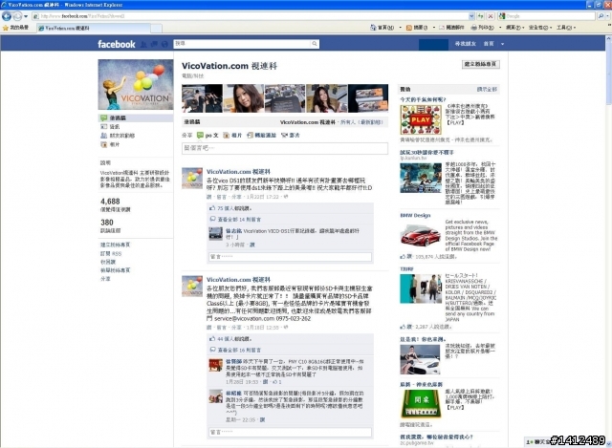The width and height of the screenshot is (612, 448).
Task: Open the BMW Design ad title
Action: 415,215
